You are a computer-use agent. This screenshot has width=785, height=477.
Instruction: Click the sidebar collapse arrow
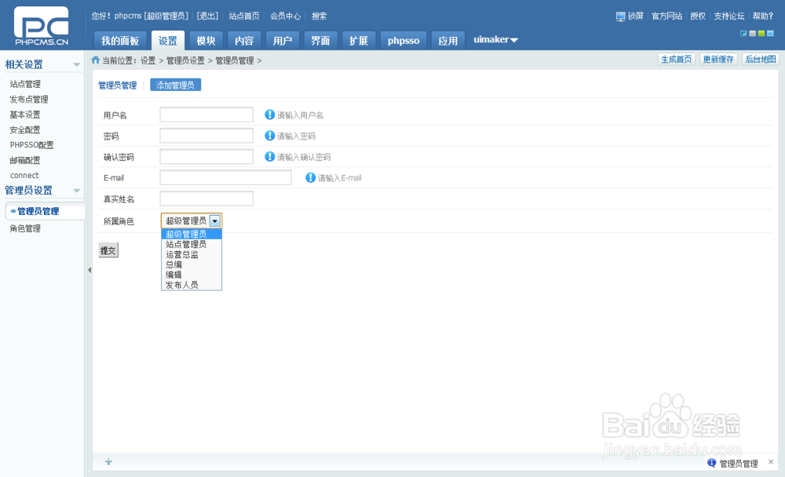89,269
